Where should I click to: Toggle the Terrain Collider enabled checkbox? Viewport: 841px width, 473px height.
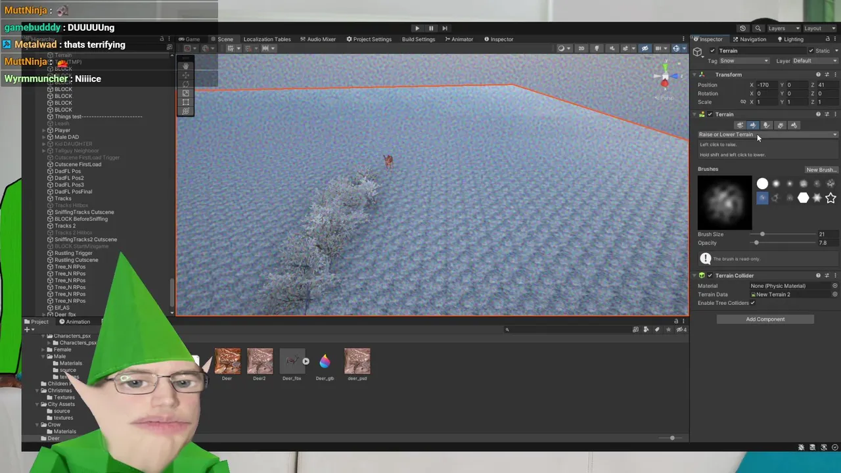(x=710, y=276)
